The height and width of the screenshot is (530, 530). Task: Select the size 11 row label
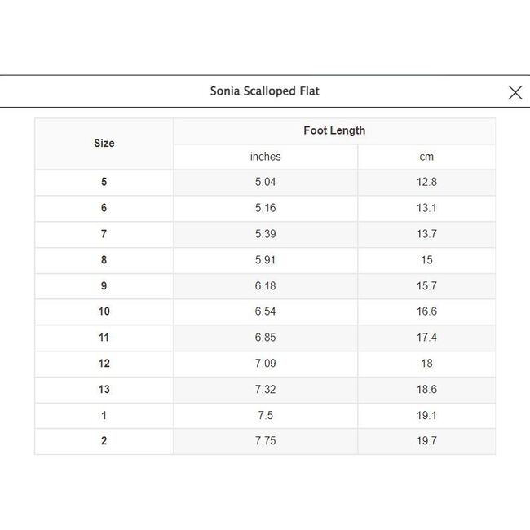104,338
